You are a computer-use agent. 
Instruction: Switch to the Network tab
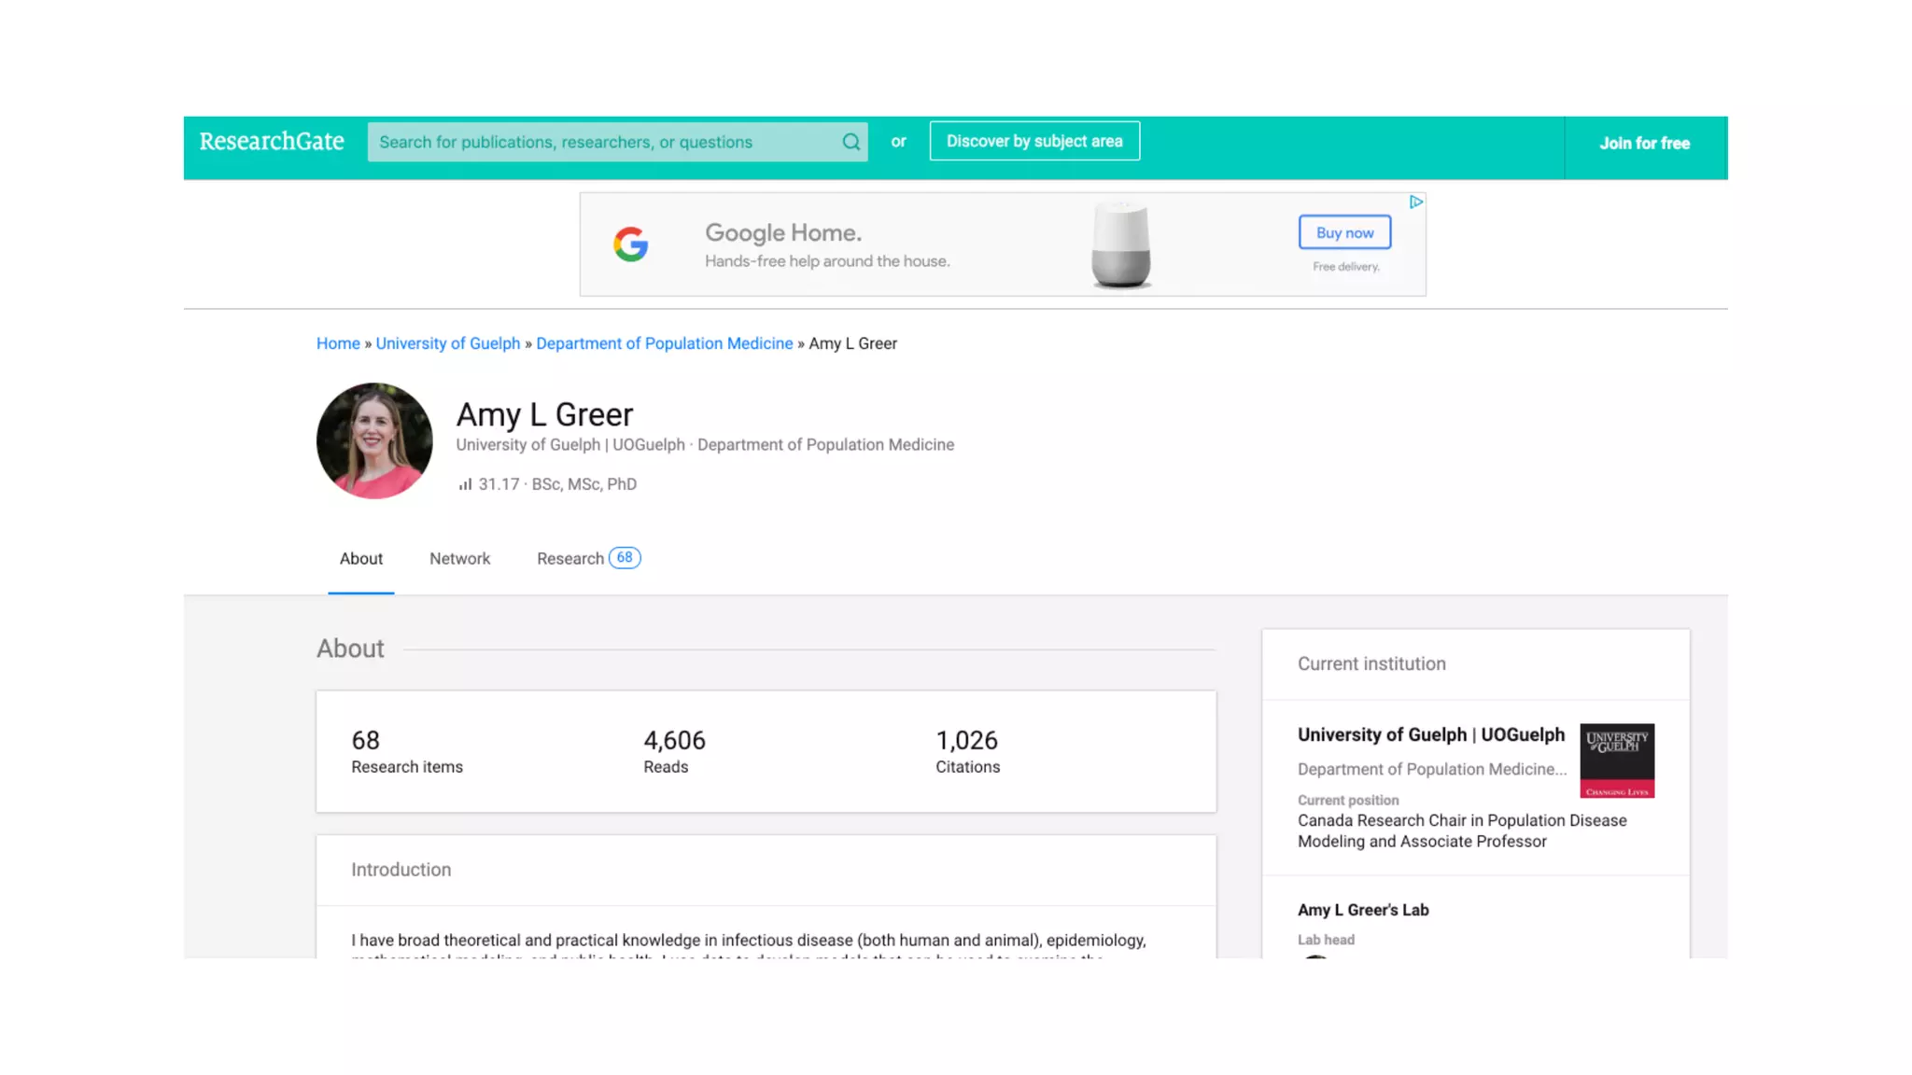(459, 559)
